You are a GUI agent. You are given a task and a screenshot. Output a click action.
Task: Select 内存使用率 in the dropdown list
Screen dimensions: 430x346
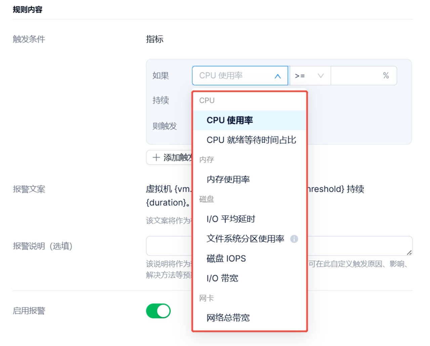click(x=228, y=180)
